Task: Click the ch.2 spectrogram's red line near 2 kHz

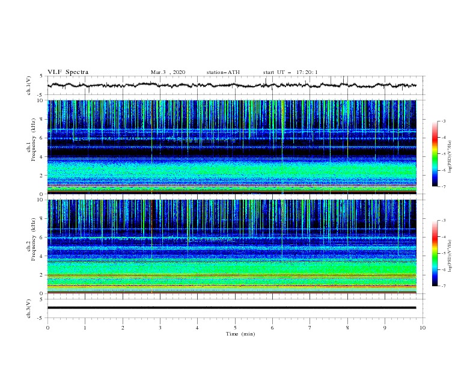Action: tap(231, 275)
